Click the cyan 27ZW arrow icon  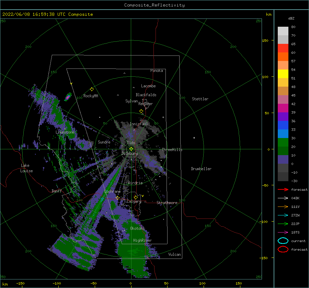tap(283, 215)
